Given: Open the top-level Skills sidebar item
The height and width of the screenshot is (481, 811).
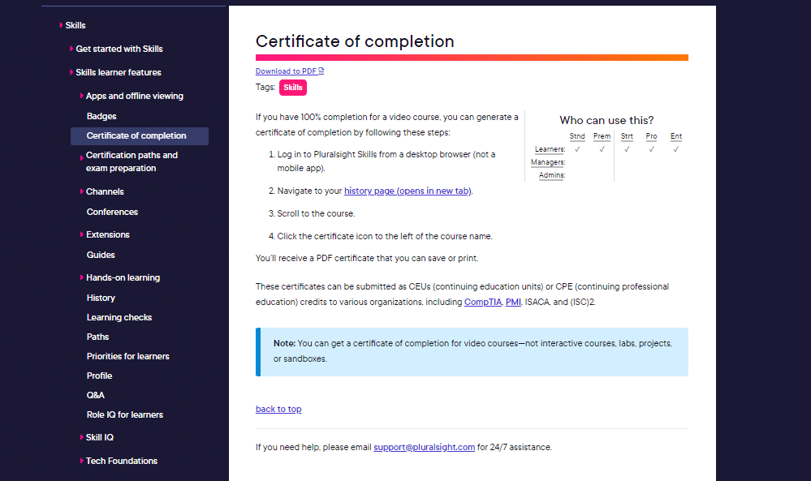Looking at the screenshot, I should 75,25.
